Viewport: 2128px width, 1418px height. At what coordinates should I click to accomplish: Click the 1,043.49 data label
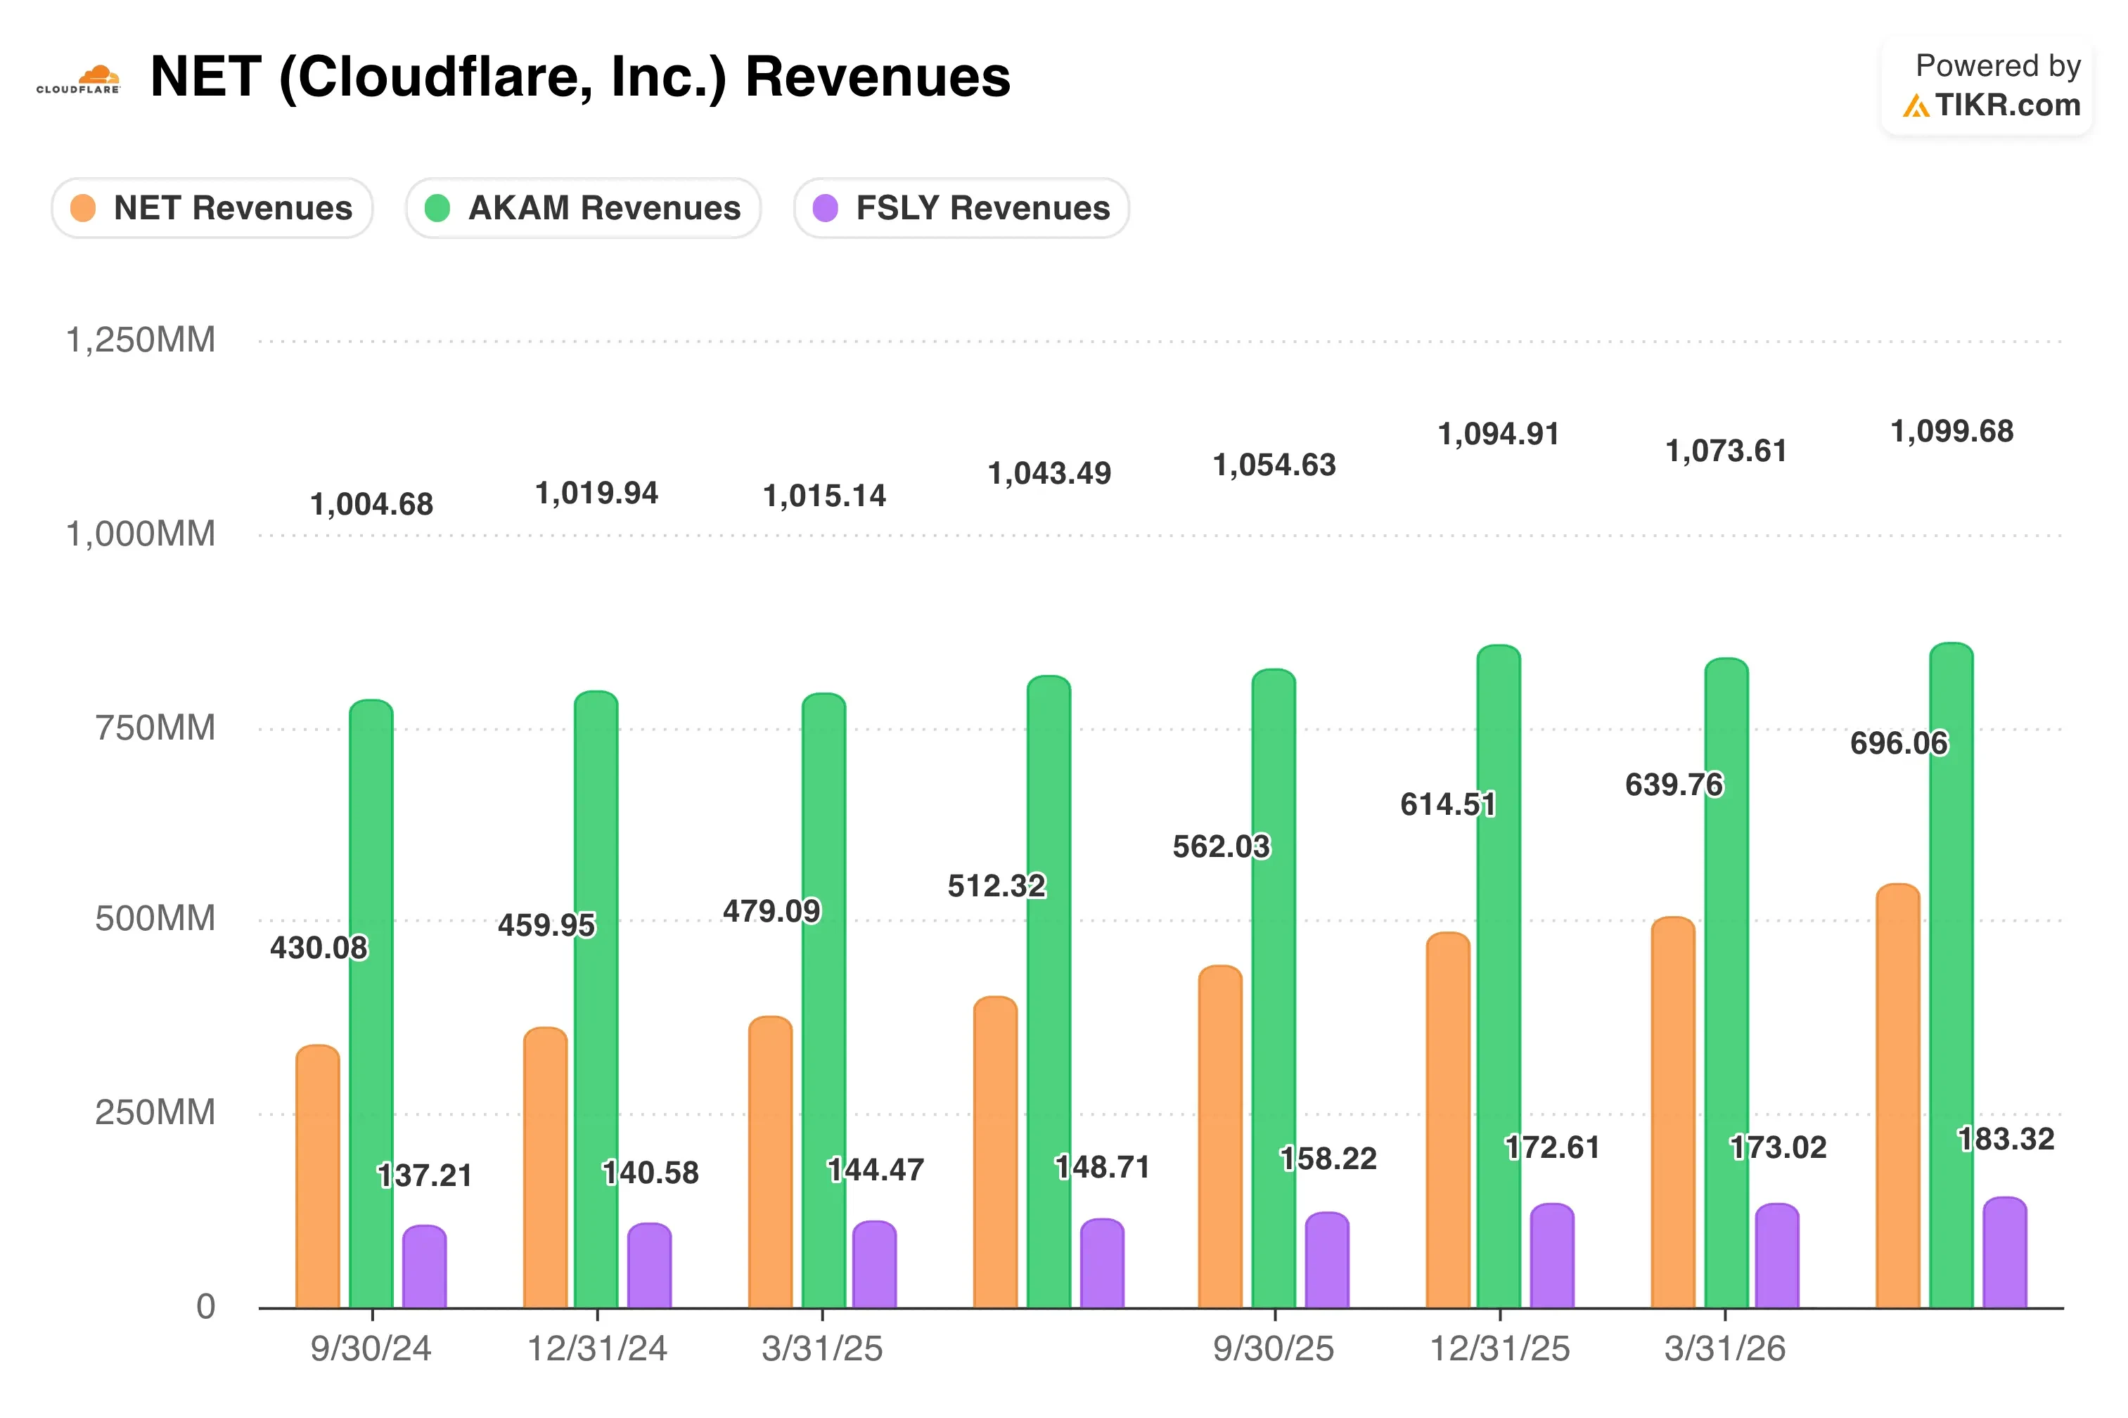pos(1050,474)
